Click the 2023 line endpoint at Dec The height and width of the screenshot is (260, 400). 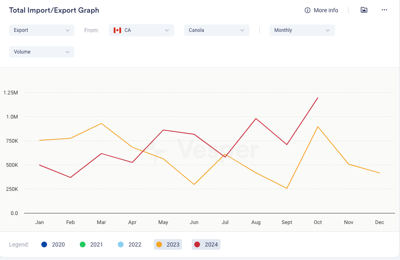(x=380, y=173)
